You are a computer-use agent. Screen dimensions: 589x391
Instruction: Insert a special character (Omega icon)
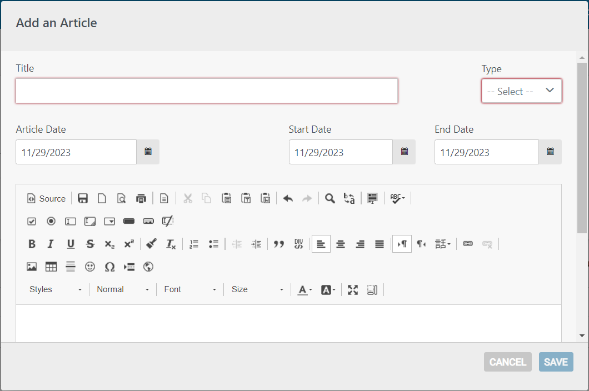pyautogui.click(x=109, y=267)
